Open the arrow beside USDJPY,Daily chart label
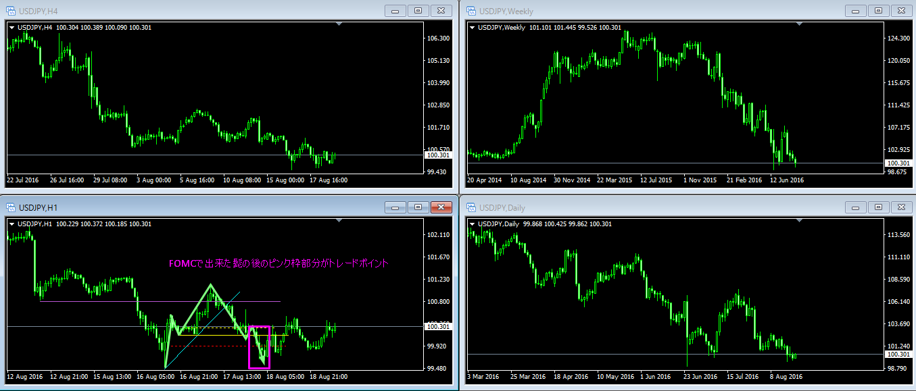This screenshot has height=391, width=916. click(x=472, y=224)
